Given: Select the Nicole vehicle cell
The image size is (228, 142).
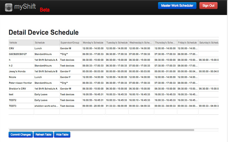Looking at the screenshot, I should click(x=21, y=77).
